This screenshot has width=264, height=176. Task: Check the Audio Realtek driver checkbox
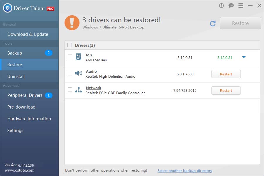[x=70, y=73]
